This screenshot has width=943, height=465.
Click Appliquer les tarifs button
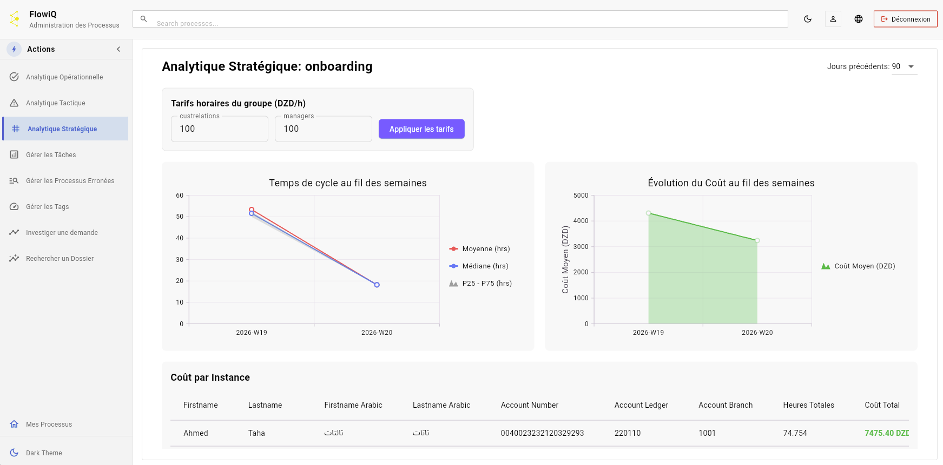(421, 129)
